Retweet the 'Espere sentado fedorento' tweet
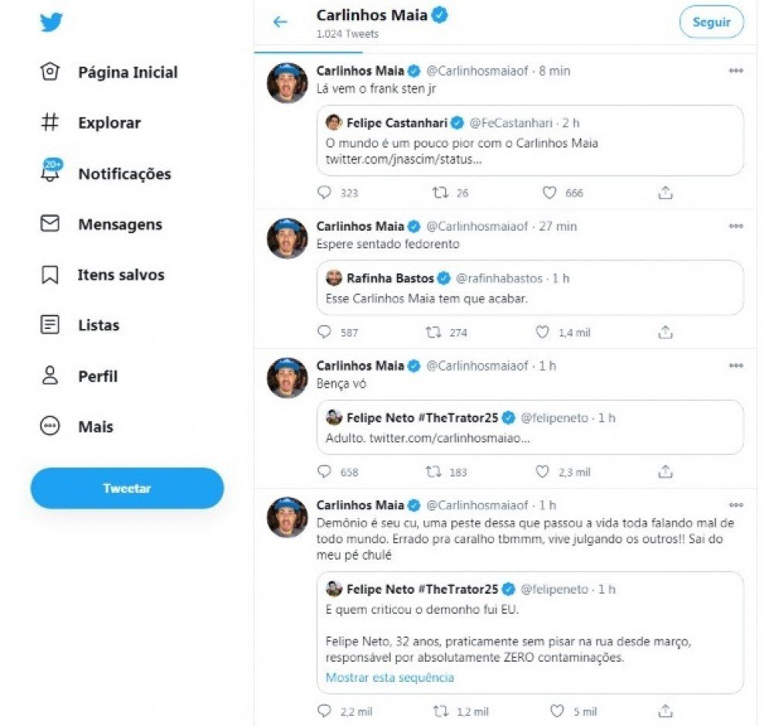The height and width of the screenshot is (726, 774). (433, 332)
